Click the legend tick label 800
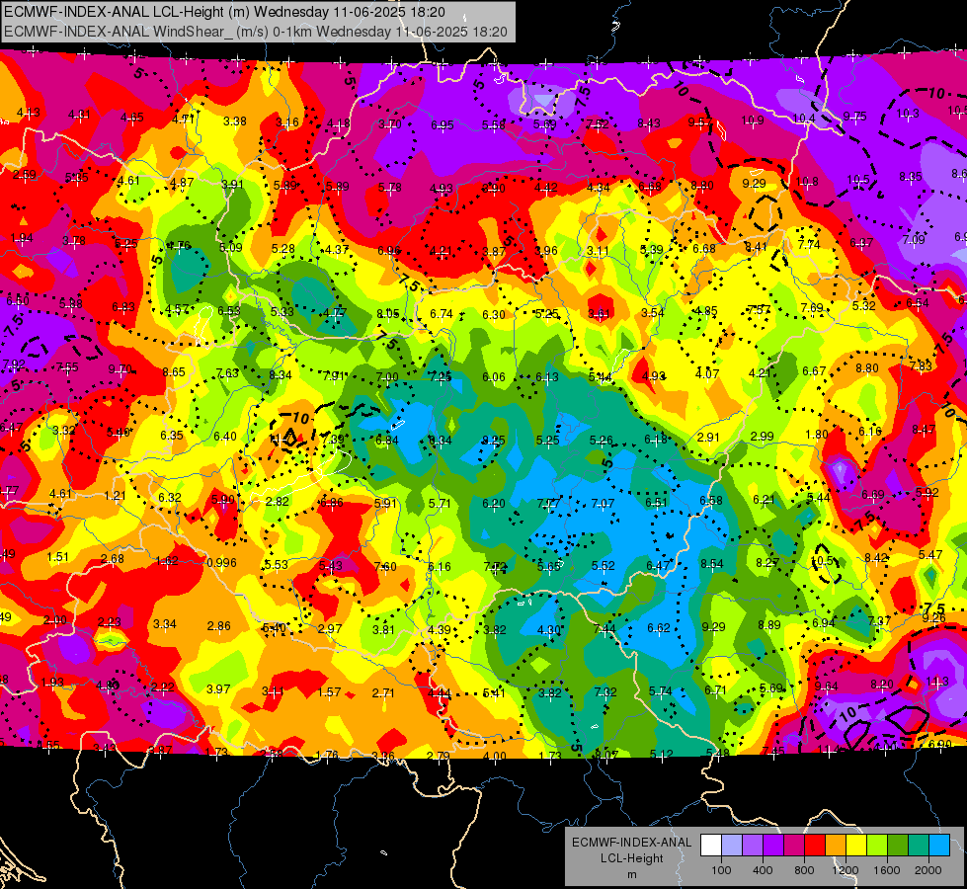967x889 pixels. click(x=804, y=870)
